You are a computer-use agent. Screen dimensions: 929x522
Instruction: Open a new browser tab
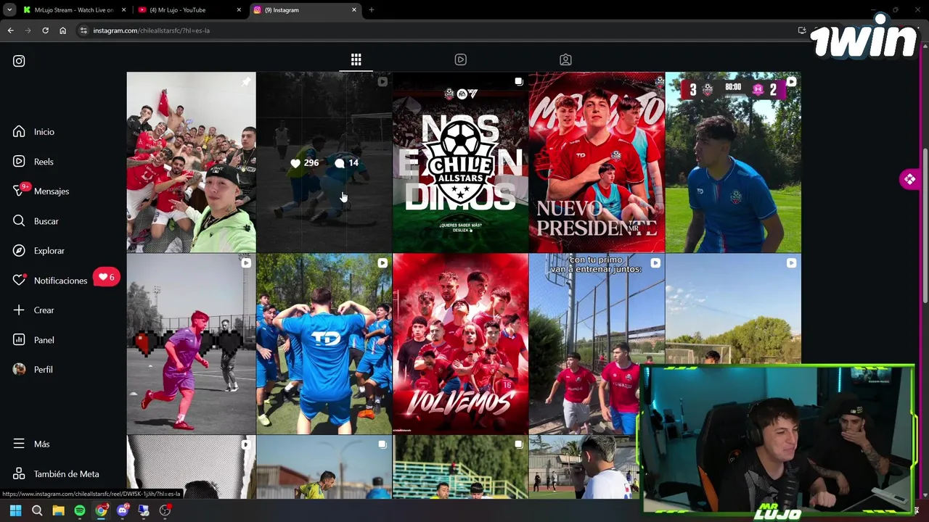pyautogui.click(x=371, y=10)
